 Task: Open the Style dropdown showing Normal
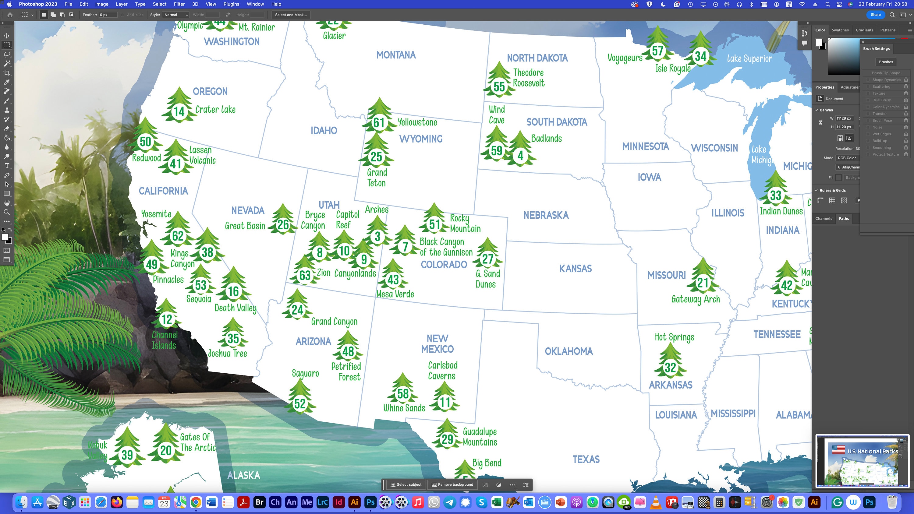coord(175,15)
